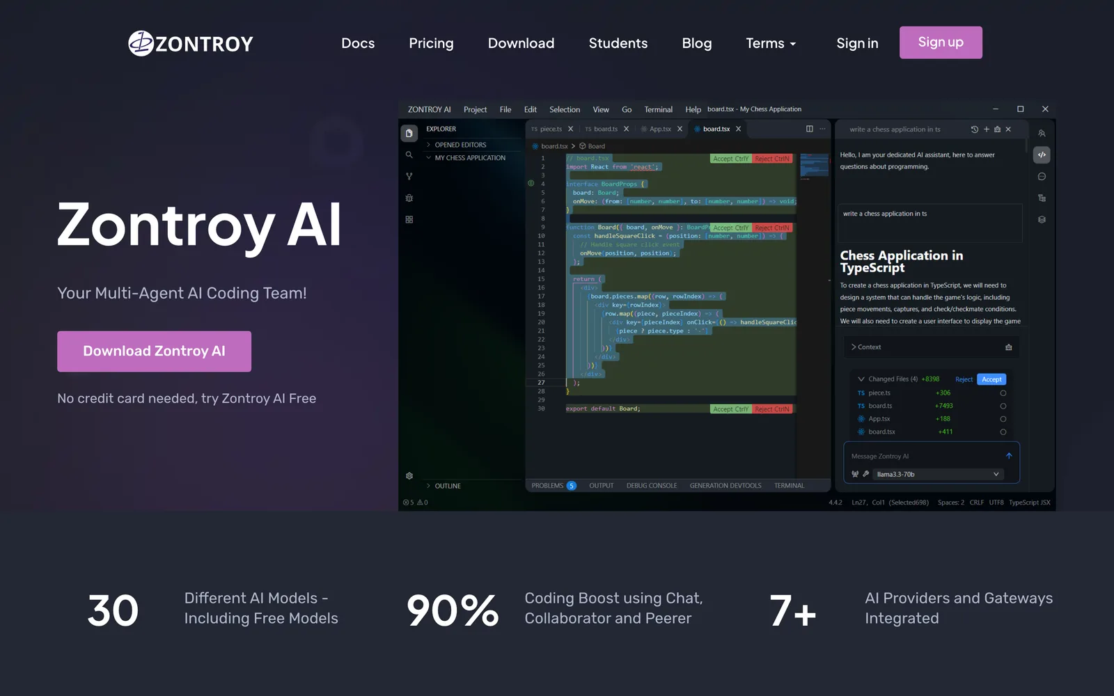Select the radio circle for App.tsx change
1114x696 pixels.
(1003, 419)
